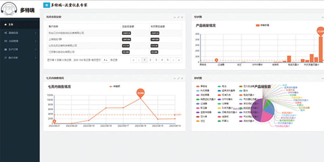Close the 当月合同欠款 panel with X icon
The width and height of the screenshot is (324, 162).
[182, 17]
